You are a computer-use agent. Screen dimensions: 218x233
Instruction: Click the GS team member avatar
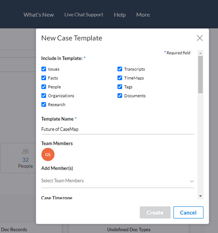[48, 154]
